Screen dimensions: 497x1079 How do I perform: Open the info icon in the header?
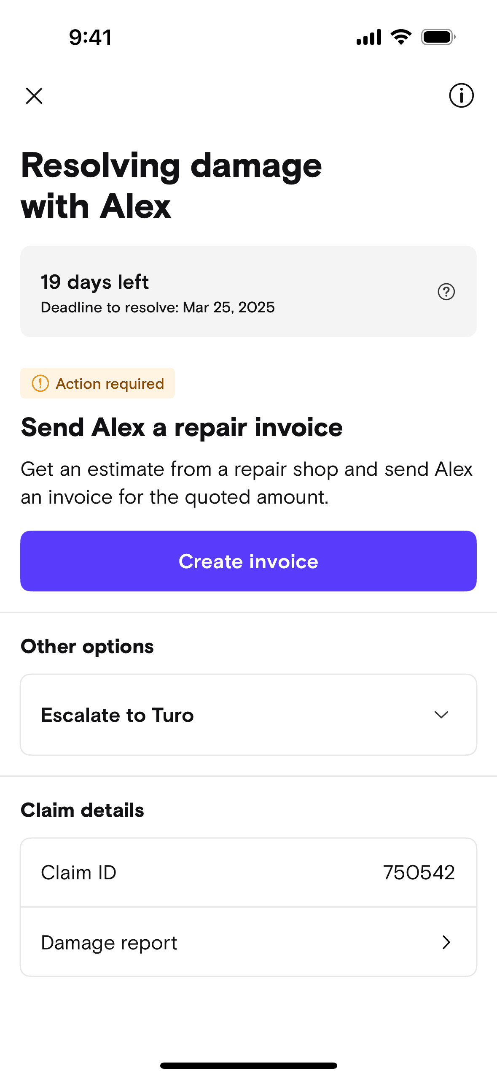click(461, 95)
